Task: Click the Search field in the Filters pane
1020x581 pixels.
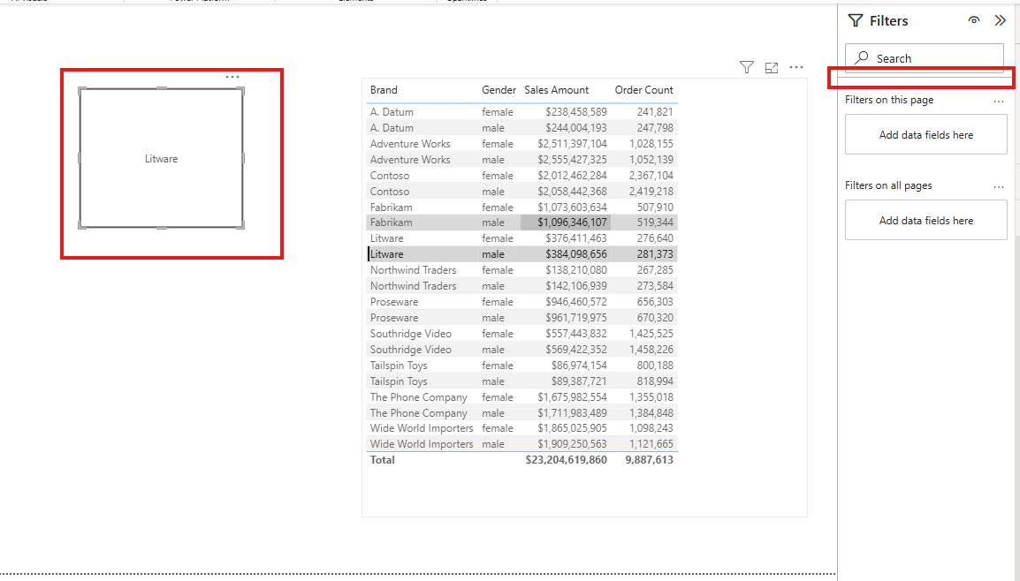Action: point(925,58)
